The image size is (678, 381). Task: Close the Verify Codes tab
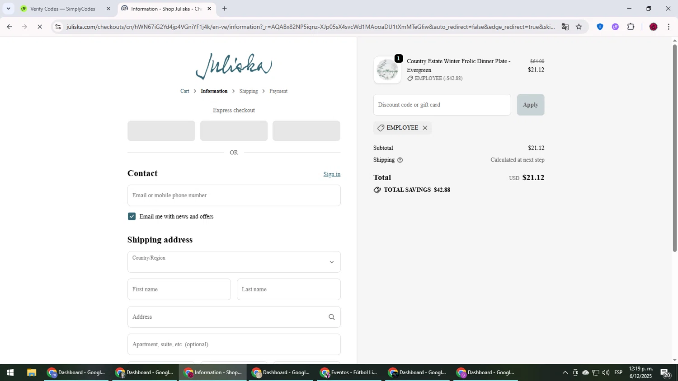108,9
